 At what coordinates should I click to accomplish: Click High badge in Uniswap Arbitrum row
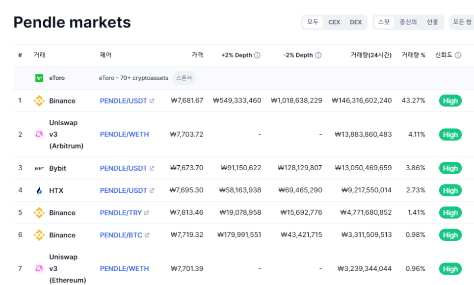(x=450, y=134)
